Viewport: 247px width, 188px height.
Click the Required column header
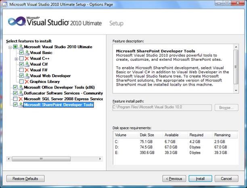click(x=200, y=135)
